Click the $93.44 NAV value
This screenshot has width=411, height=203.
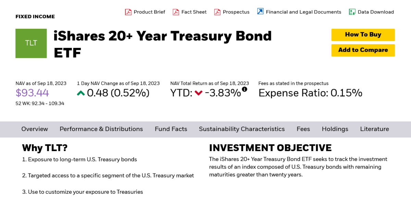32,93
